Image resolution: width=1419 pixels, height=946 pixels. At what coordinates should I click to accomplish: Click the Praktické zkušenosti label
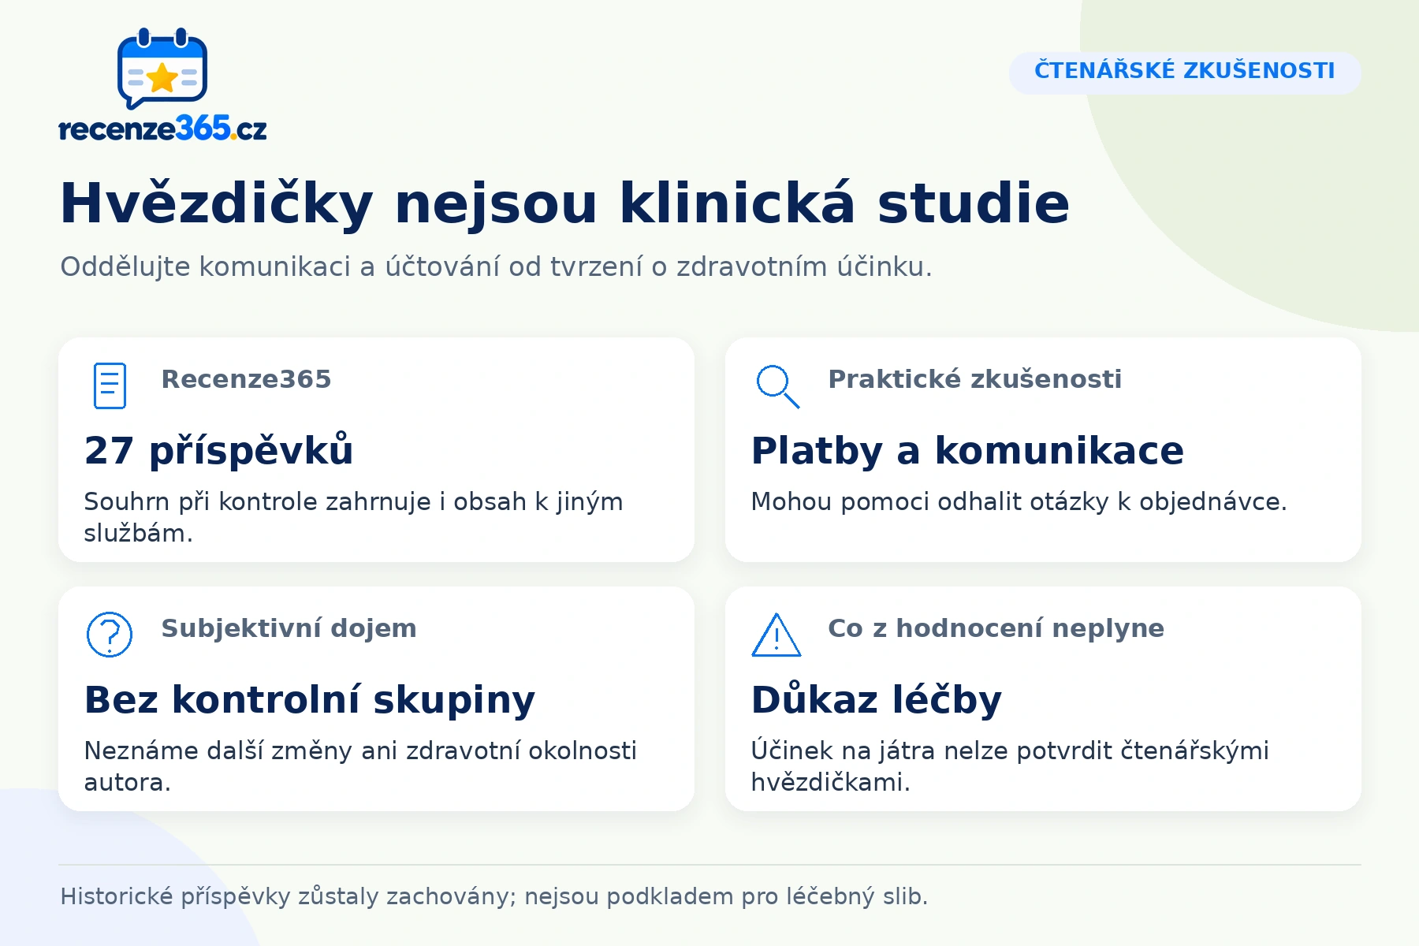[x=974, y=379]
